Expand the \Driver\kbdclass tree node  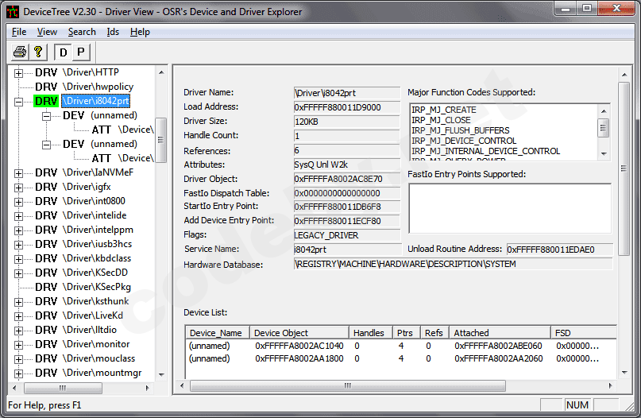[18, 258]
